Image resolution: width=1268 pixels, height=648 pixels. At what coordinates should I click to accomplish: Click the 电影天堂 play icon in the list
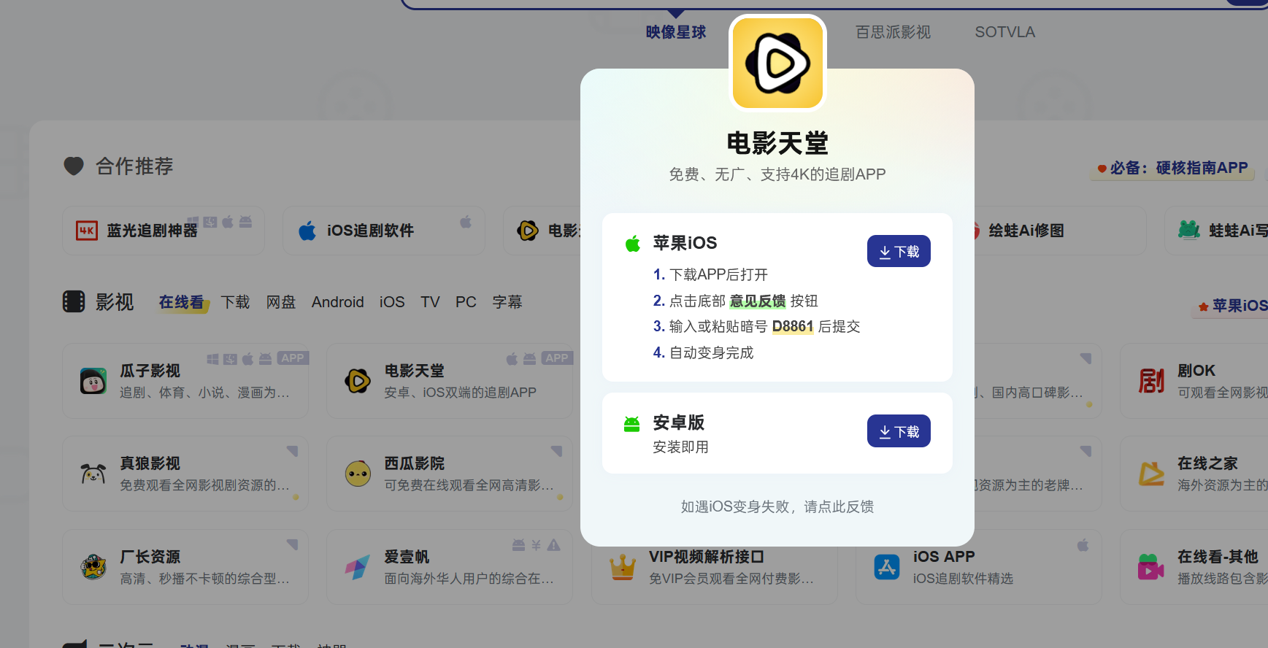pyautogui.click(x=358, y=381)
